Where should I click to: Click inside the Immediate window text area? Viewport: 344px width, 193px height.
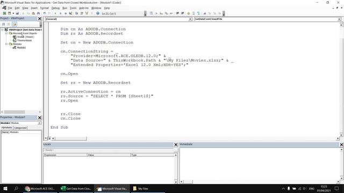coord(260,164)
